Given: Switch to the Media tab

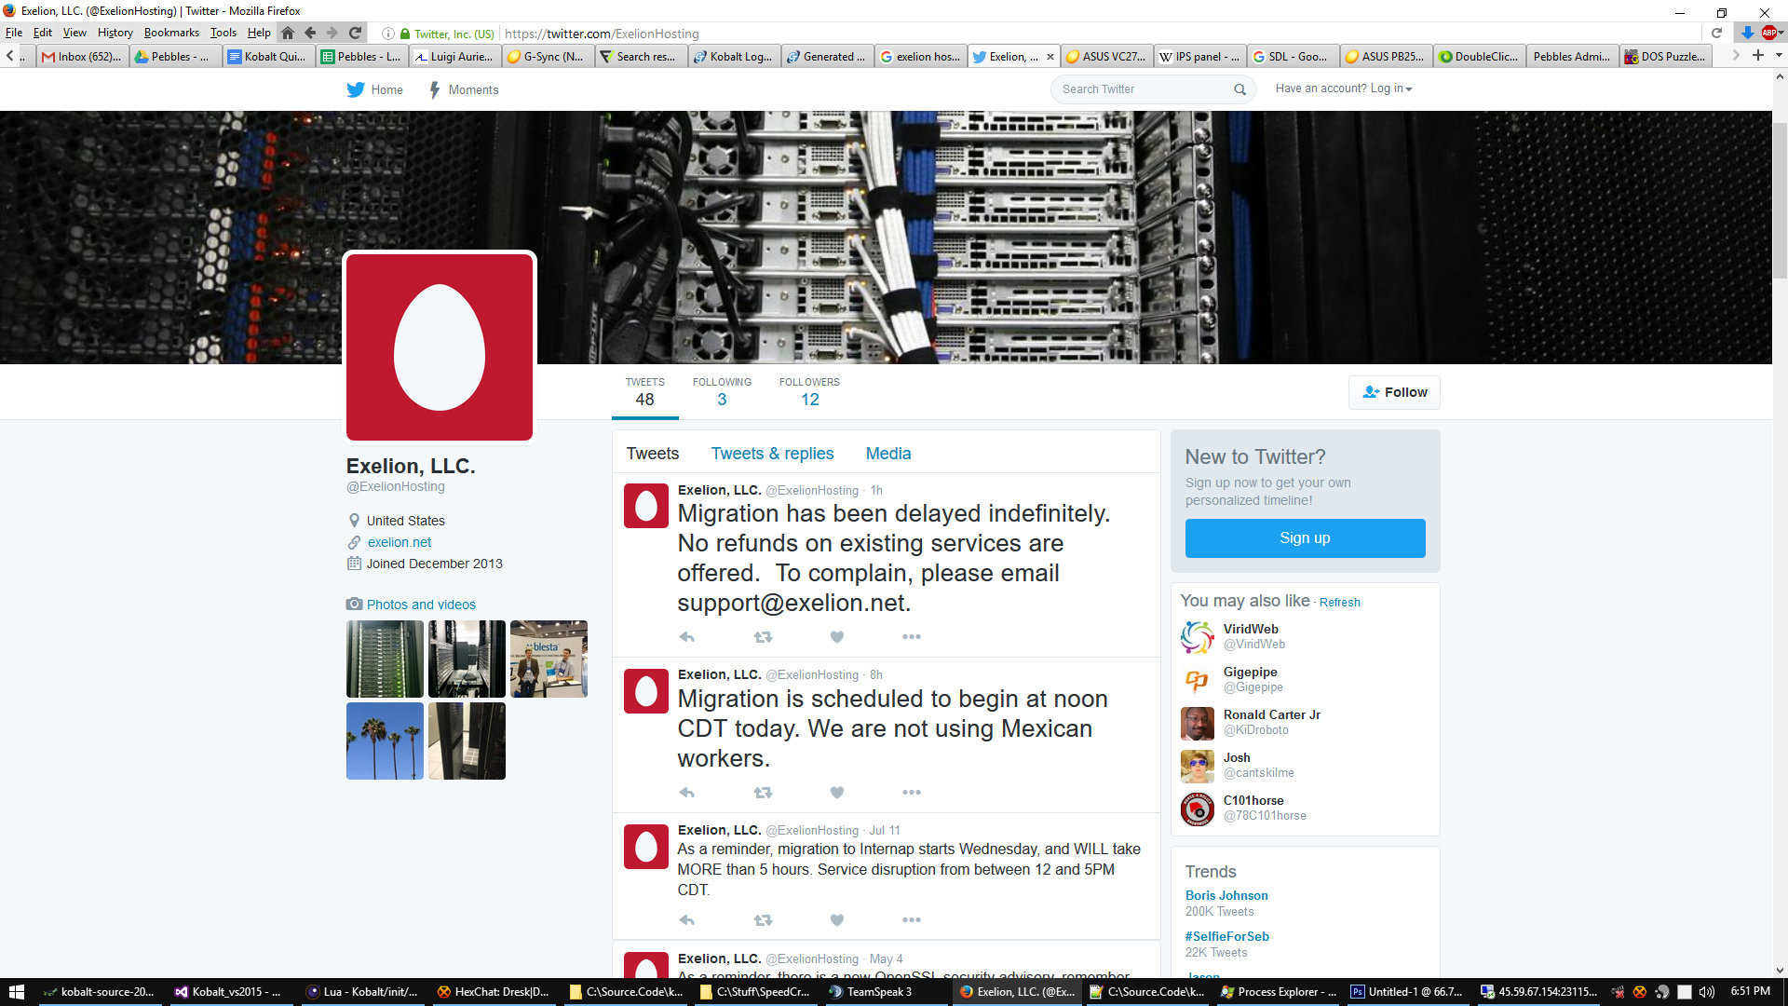Looking at the screenshot, I should (888, 454).
